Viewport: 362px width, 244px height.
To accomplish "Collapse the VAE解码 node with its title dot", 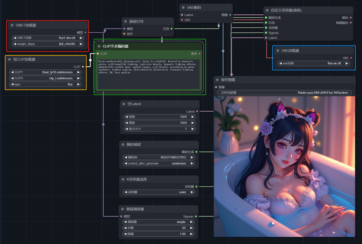I will pyautogui.click(x=183, y=8).
